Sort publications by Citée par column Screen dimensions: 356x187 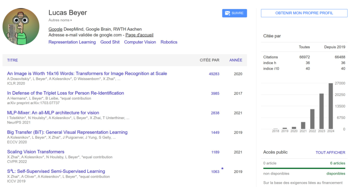pyautogui.click(x=209, y=60)
